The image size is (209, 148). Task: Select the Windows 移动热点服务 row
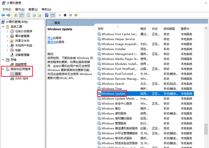(145, 138)
